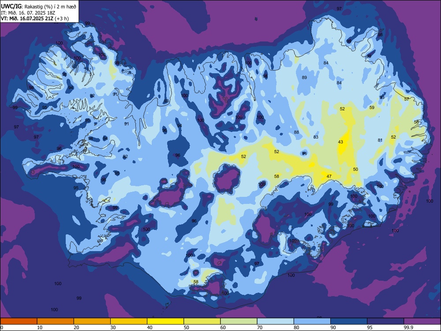Select the bright yellow 40–50 legend swatch

tap(165, 321)
